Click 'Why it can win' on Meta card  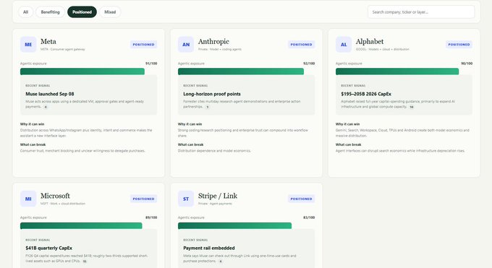(x=33, y=124)
